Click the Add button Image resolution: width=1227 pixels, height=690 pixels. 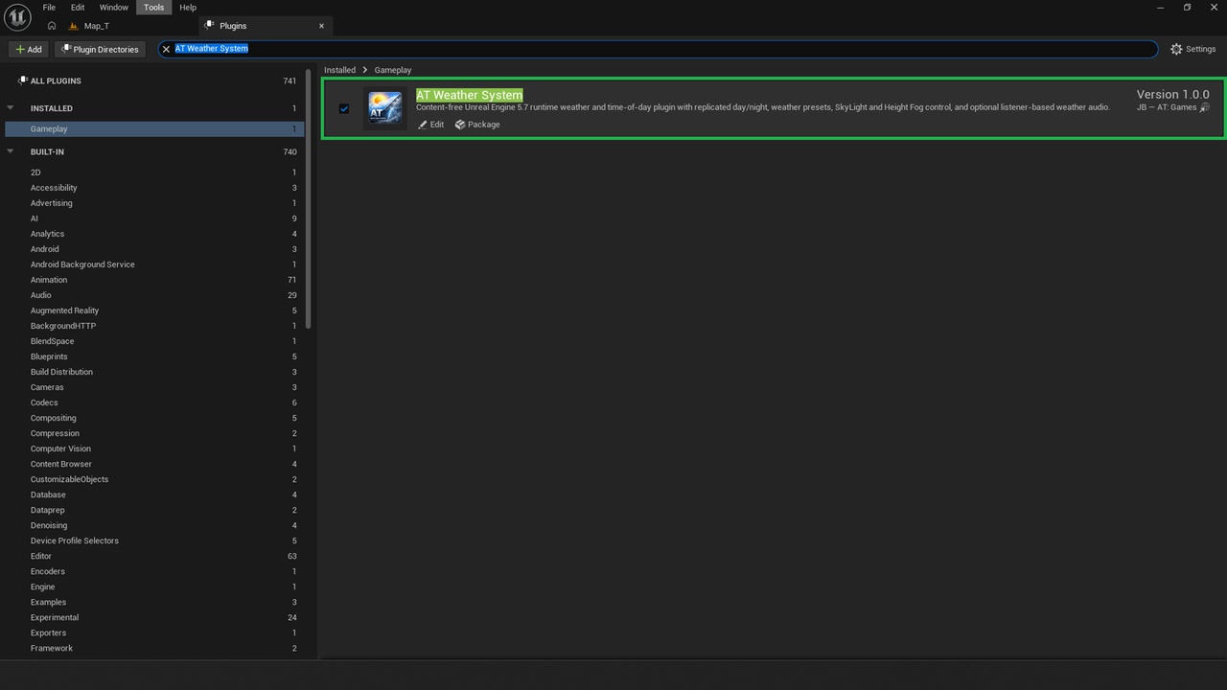point(30,49)
